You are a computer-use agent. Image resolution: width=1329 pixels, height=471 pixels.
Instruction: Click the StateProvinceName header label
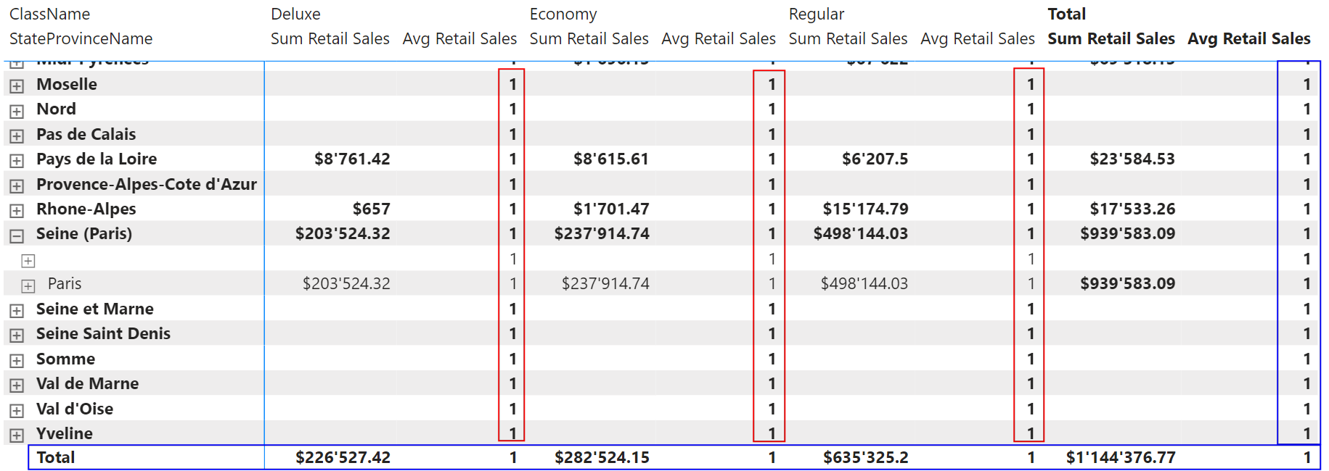(81, 39)
